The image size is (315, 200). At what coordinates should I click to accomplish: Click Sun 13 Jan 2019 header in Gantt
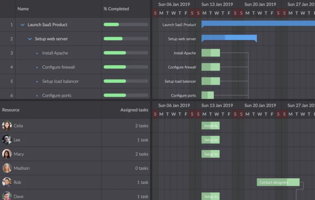217,5
